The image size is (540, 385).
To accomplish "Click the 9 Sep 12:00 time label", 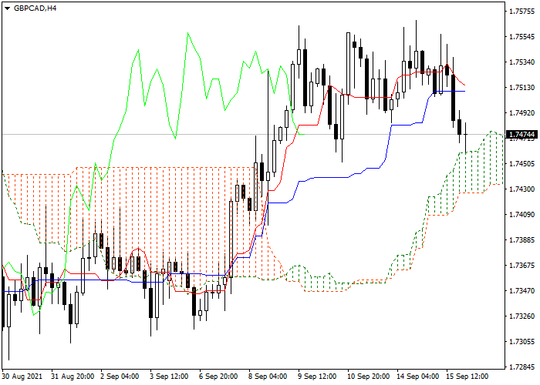I will point(317,377).
